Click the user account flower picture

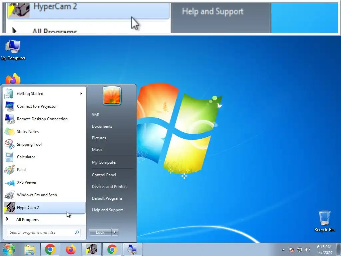112,96
